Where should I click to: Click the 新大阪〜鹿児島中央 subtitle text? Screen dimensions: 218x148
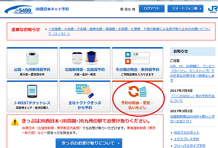point(32,74)
